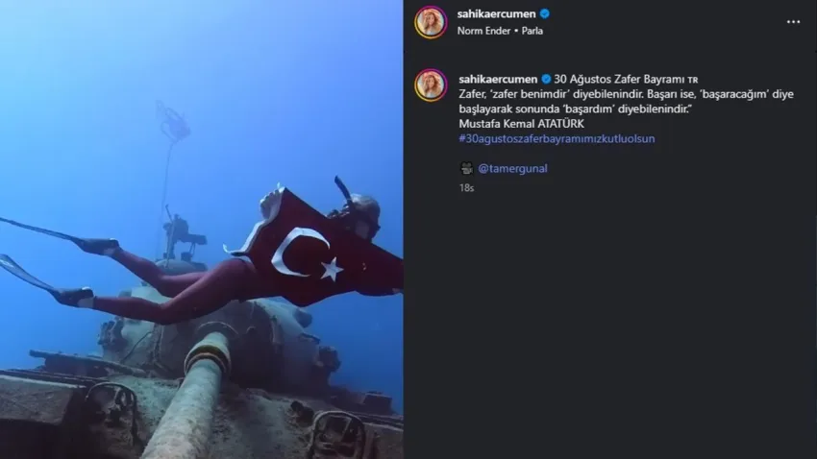Click the quote line starting with Zafer, 'zafer benimdir'
This screenshot has height=459, width=817.
tap(627, 94)
